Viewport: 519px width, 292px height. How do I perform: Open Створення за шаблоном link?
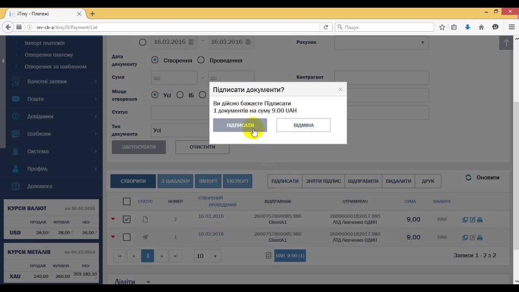coord(56,67)
